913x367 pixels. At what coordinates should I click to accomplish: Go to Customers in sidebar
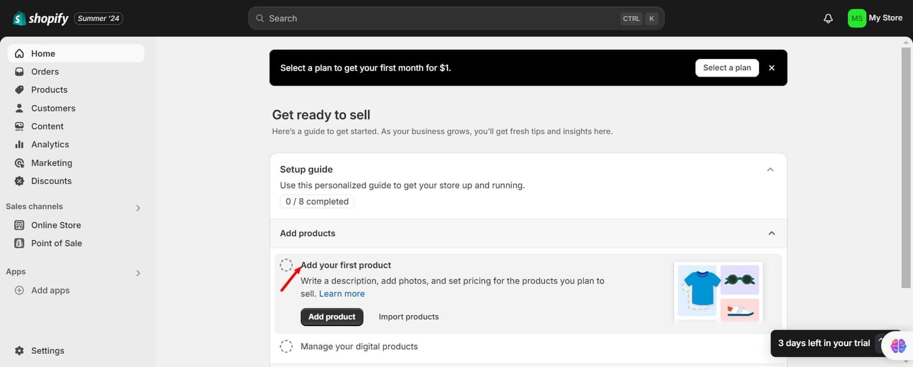tap(53, 108)
